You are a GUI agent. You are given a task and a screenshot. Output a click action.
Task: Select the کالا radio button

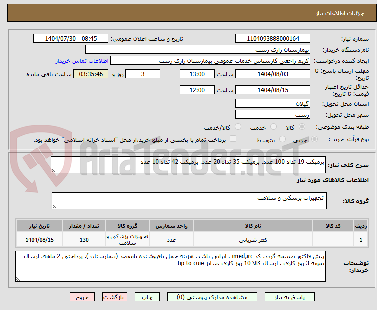(x=302, y=127)
